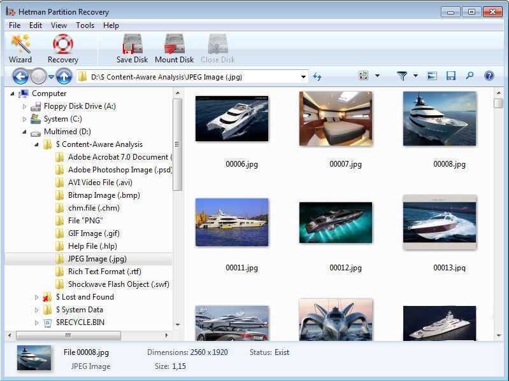Expand the $ System Data node
The image size is (509, 381).
(x=36, y=310)
